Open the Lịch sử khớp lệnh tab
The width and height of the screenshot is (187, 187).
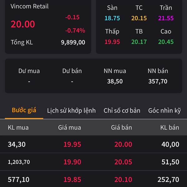[71, 111]
